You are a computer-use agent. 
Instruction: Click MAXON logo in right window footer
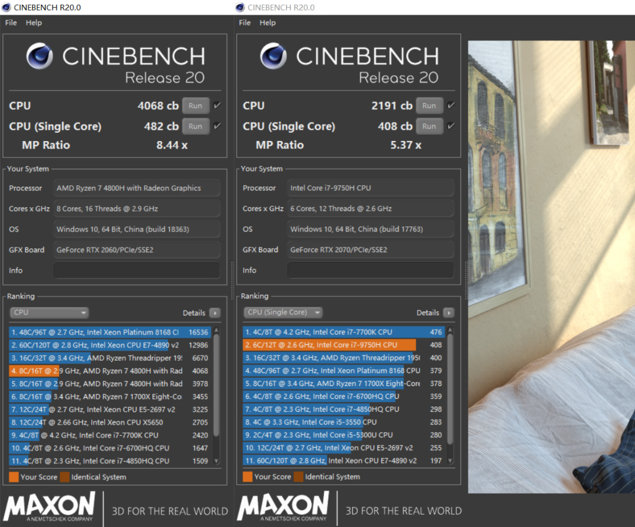click(x=283, y=506)
